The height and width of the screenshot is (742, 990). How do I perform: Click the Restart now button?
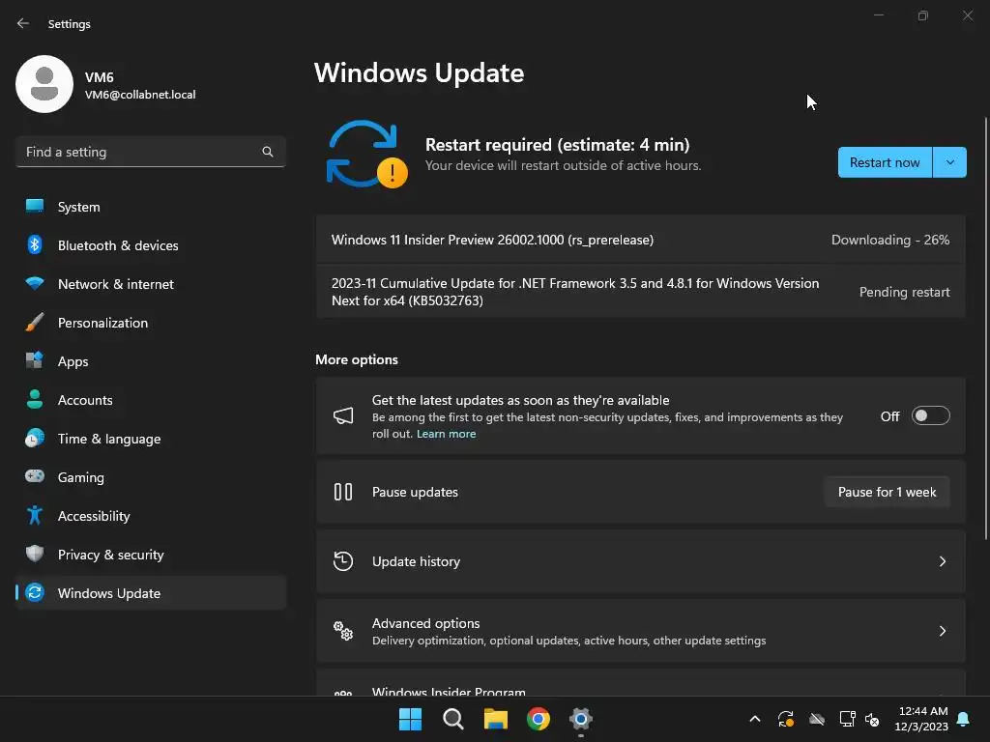click(x=885, y=162)
